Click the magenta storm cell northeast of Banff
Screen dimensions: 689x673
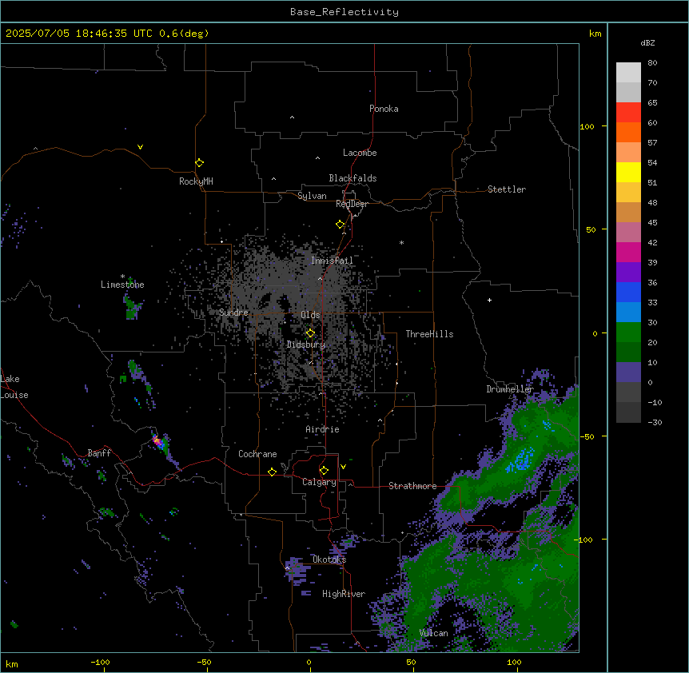pyautogui.click(x=157, y=440)
